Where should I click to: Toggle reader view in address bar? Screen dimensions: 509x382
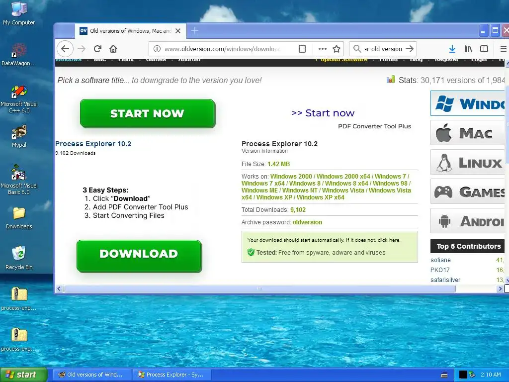(x=302, y=49)
